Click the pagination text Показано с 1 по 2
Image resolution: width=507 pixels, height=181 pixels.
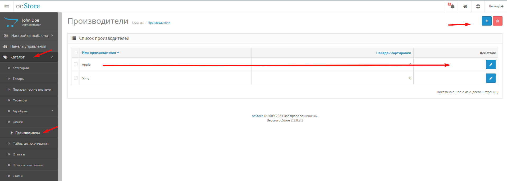(467, 92)
